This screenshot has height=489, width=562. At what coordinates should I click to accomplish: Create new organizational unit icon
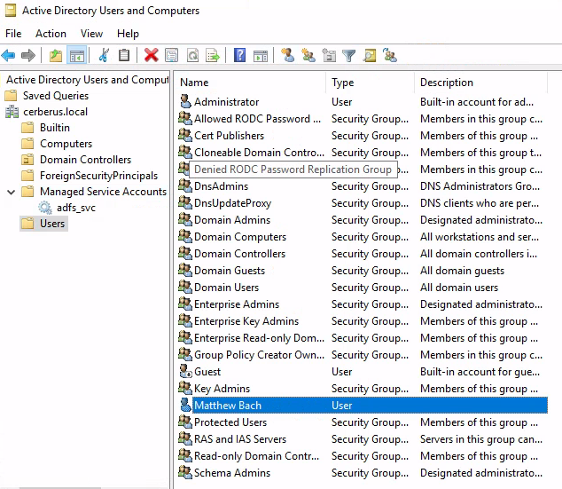[329, 56]
